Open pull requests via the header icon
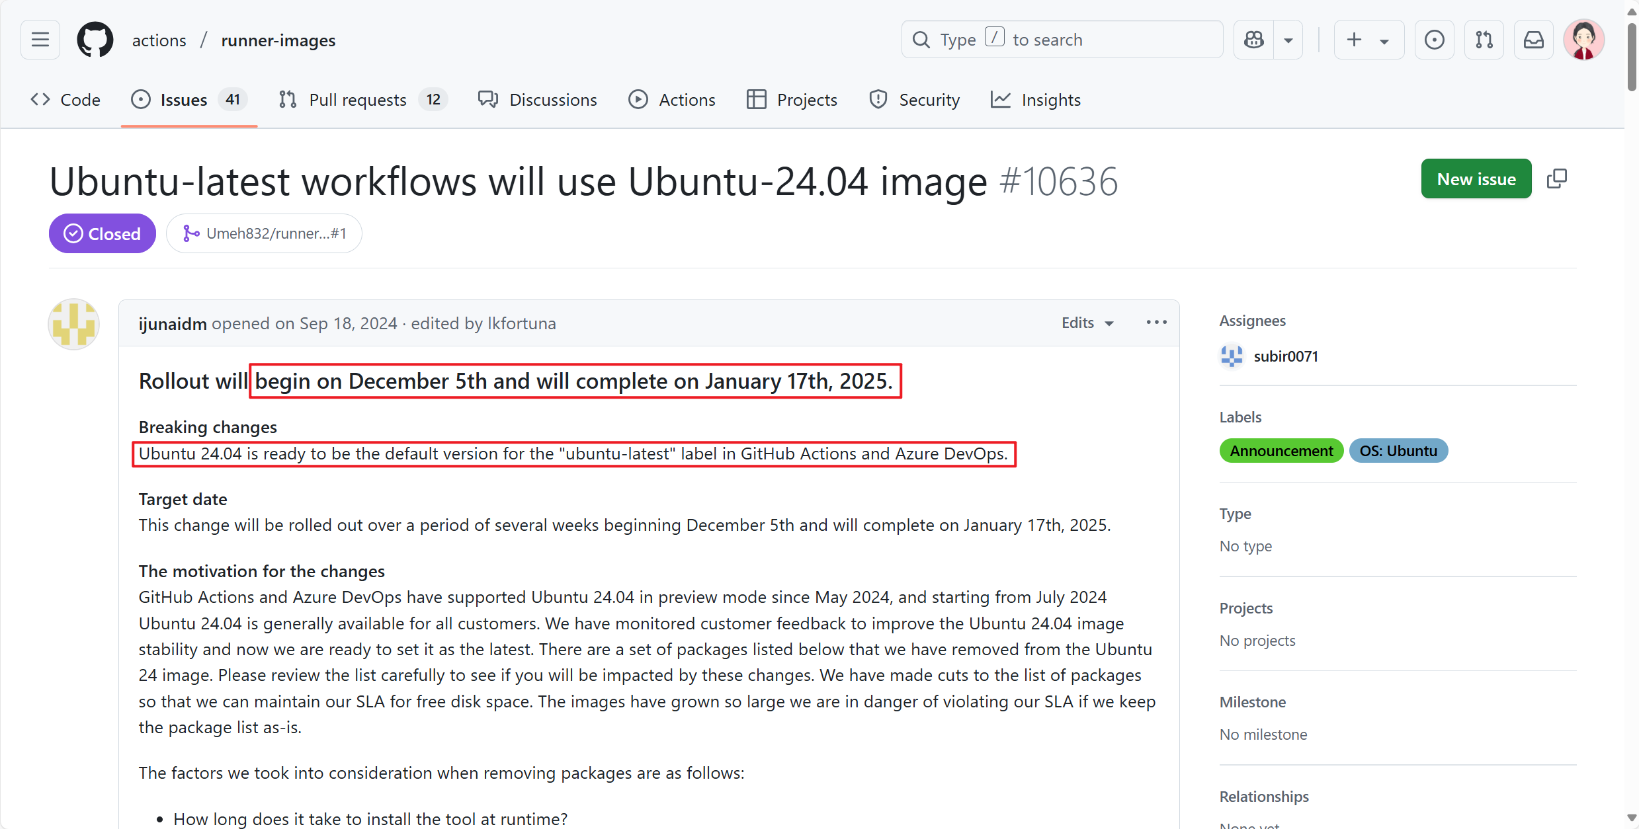1639x829 pixels. 1484,40
